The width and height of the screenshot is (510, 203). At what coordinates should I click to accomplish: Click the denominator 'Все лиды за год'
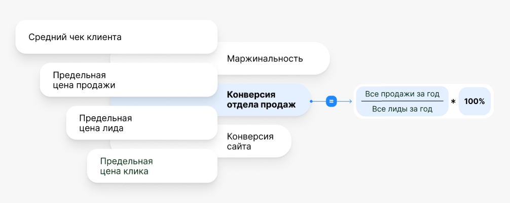click(402, 109)
